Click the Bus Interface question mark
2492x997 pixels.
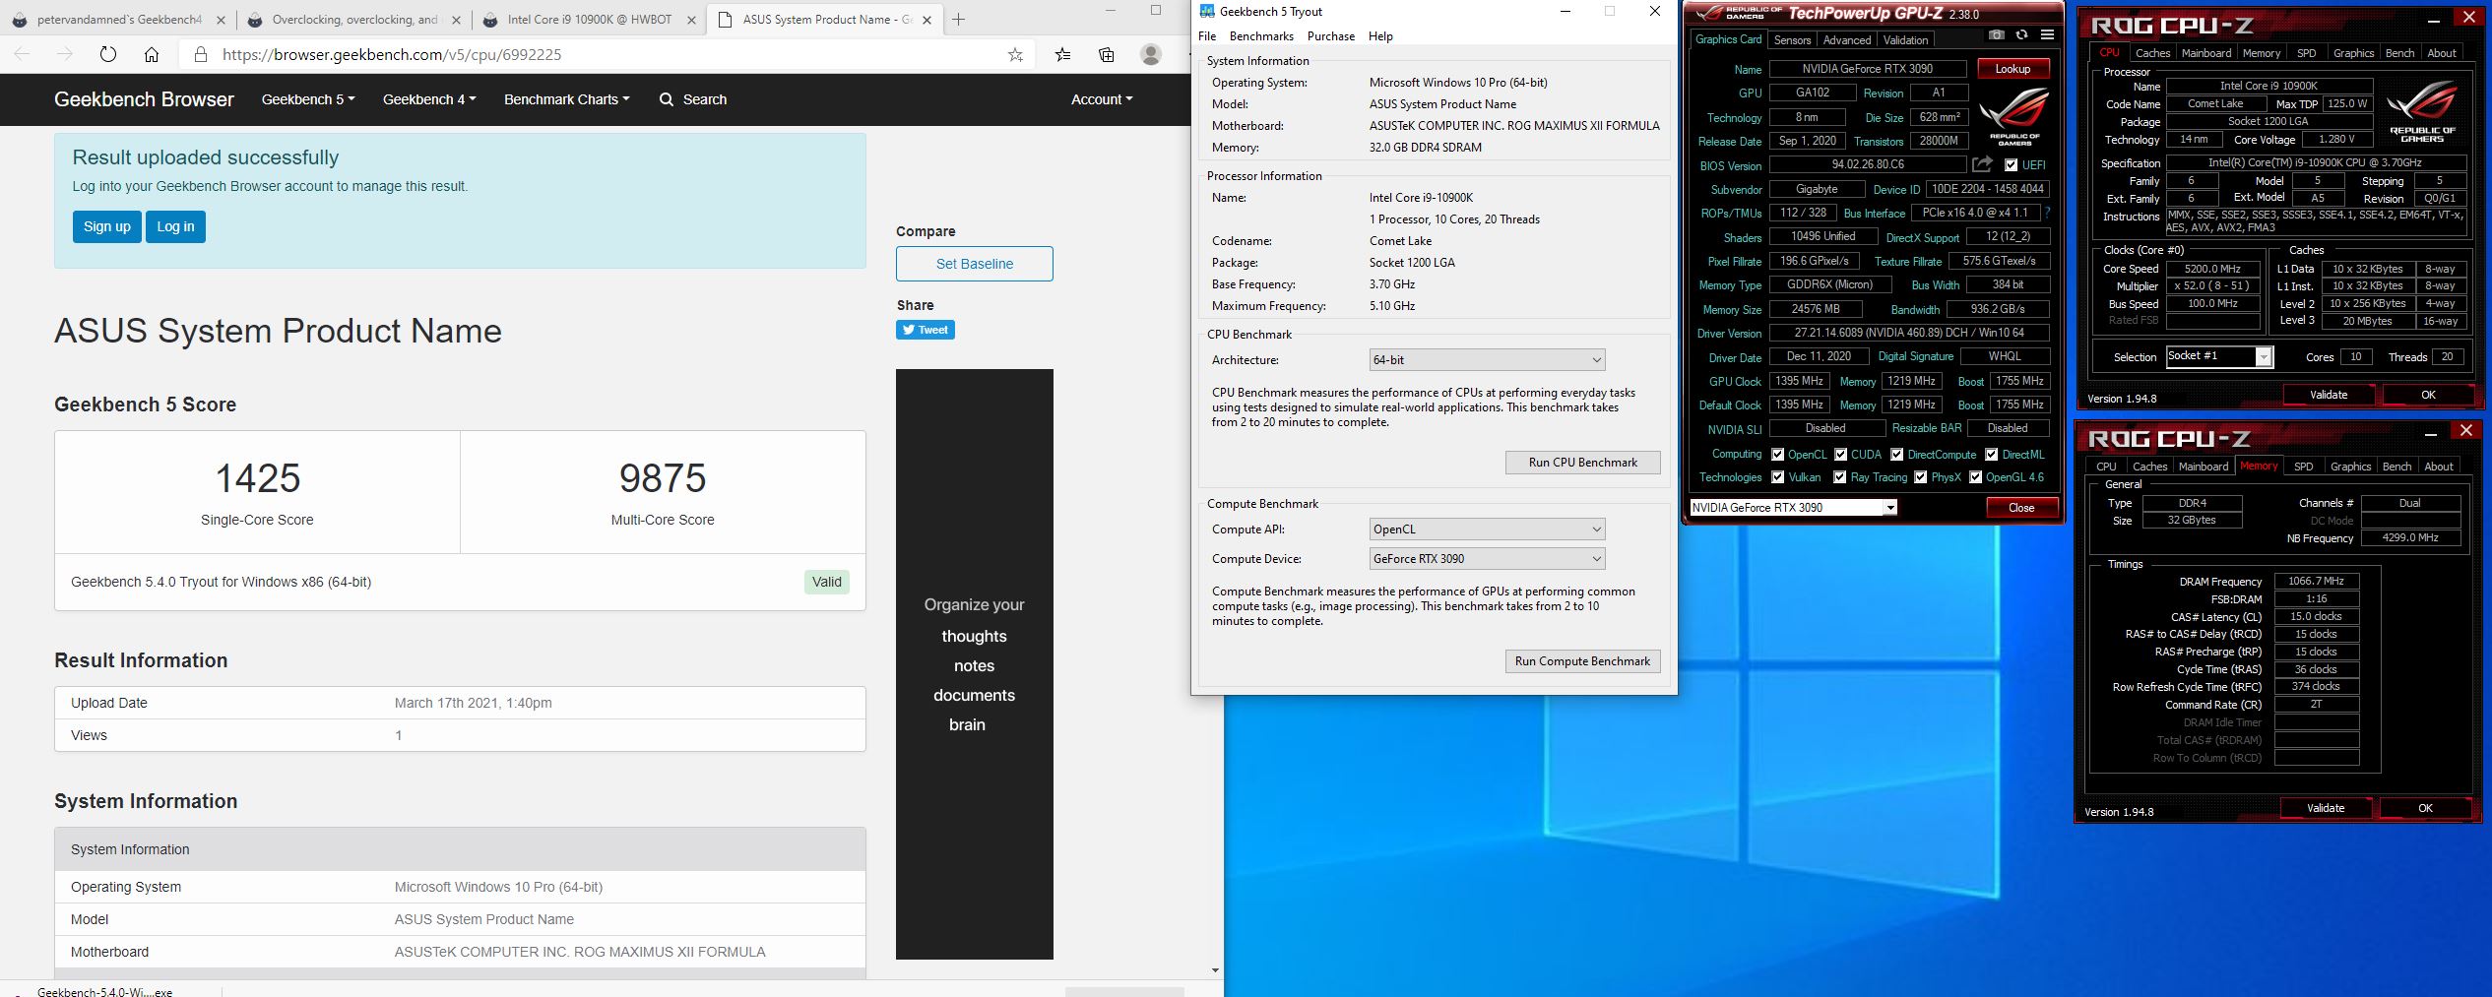2047,213
